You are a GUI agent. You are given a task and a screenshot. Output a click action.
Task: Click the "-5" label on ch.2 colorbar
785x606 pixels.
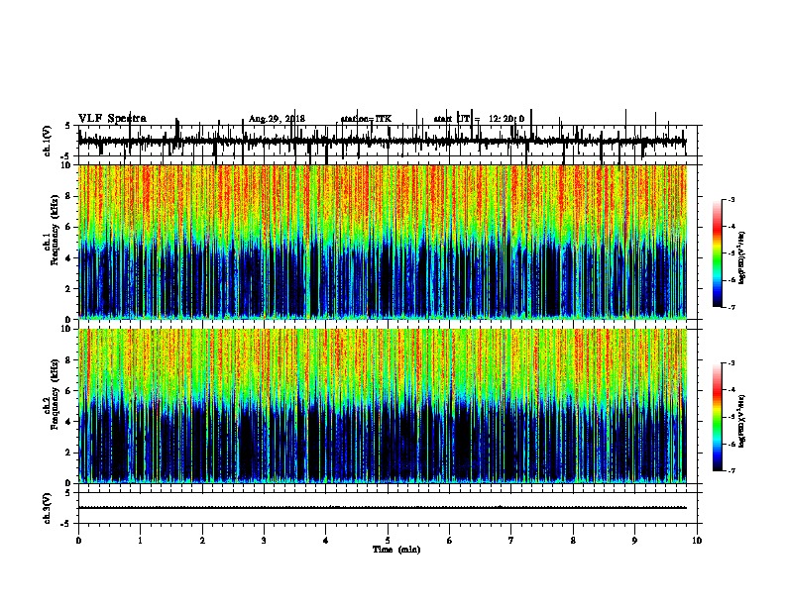coord(731,417)
